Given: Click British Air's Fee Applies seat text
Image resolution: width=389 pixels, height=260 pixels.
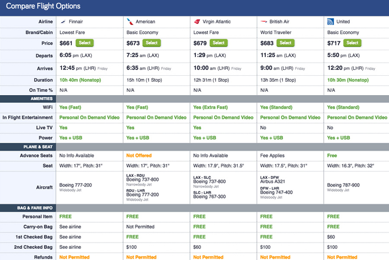Looking at the screenshot, I should [274, 156].
